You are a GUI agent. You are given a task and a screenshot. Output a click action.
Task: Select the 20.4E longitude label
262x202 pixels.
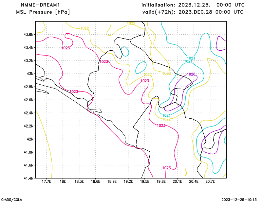[x=194, y=182]
